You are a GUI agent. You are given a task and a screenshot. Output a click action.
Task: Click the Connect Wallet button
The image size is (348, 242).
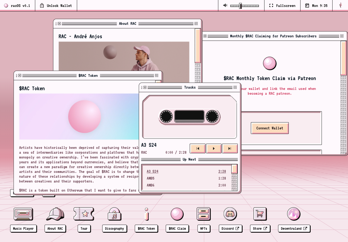(x=270, y=128)
